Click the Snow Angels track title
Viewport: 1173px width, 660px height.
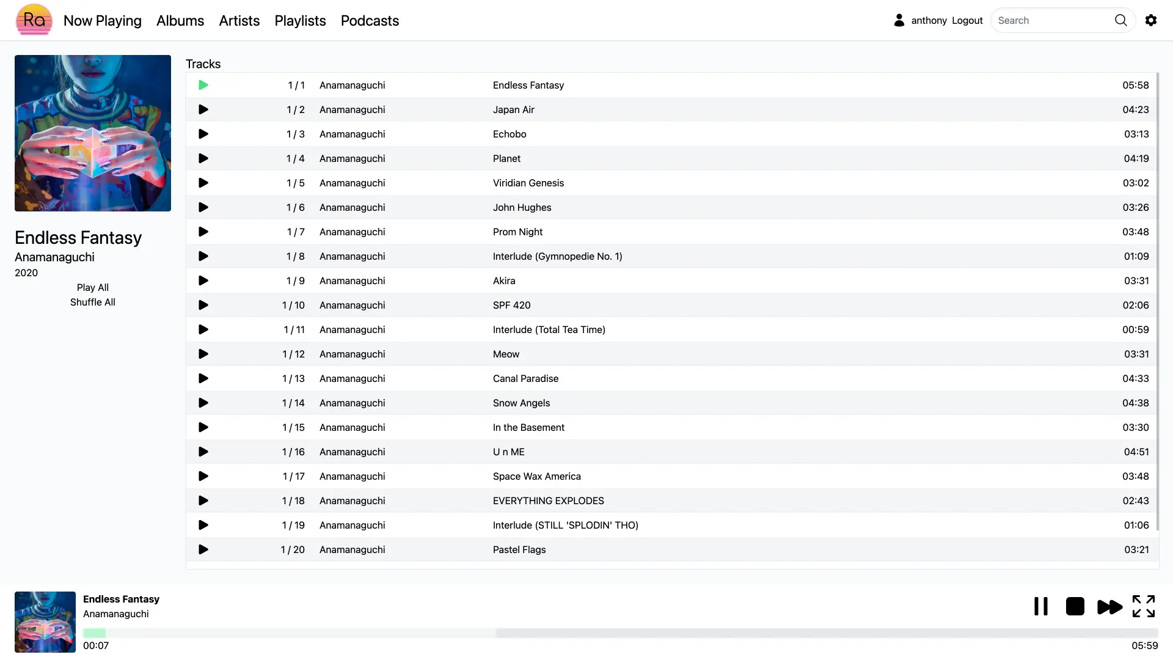pos(522,403)
